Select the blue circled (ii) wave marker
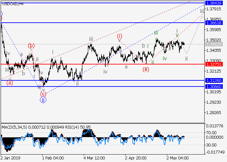The height and width of the screenshot is (162, 227). tap(43, 100)
